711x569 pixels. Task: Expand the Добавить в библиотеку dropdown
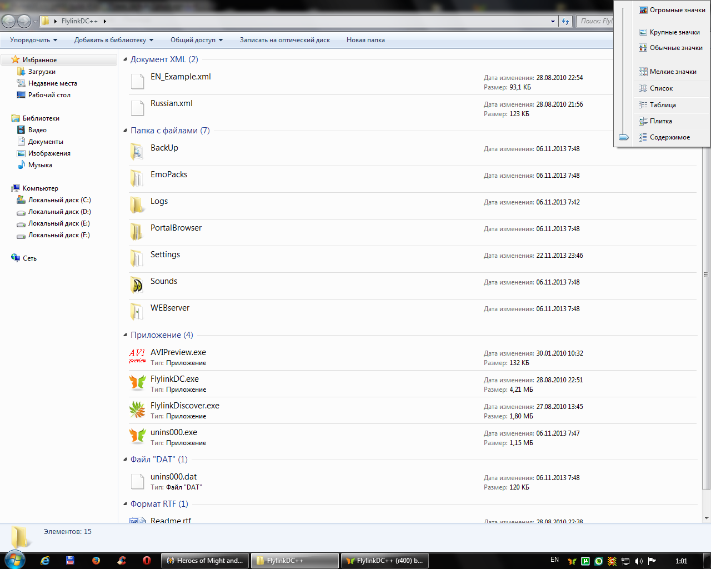pos(114,40)
